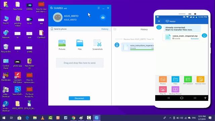The height and width of the screenshot is (121, 215).
Task: Click the taskbar clock and date
Action: coord(202,118)
